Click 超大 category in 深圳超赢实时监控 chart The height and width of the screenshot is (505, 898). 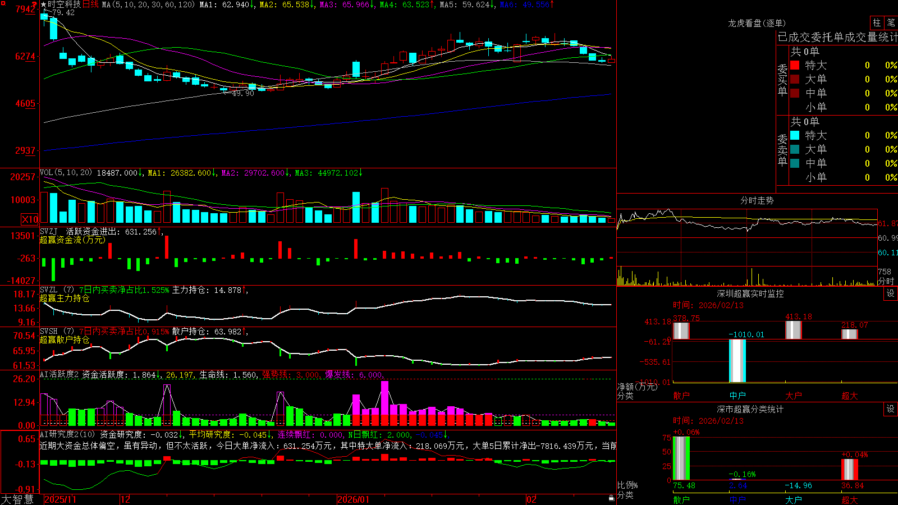[x=850, y=395]
